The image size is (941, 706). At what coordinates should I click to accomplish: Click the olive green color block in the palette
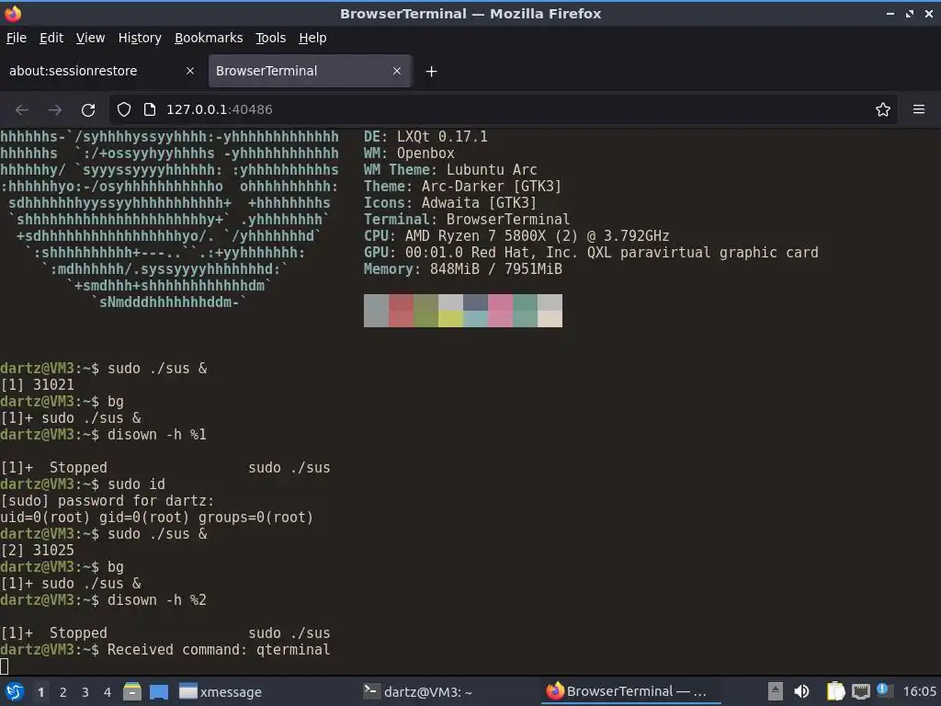pyautogui.click(x=425, y=311)
